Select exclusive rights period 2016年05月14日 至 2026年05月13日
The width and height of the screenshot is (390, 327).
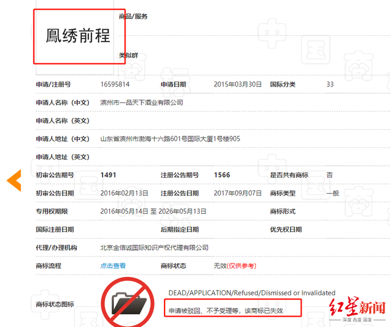coord(153,211)
